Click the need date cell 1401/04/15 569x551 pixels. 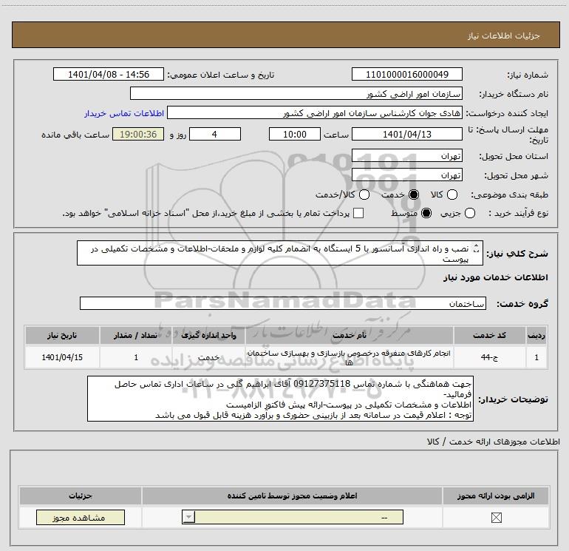coord(62,357)
